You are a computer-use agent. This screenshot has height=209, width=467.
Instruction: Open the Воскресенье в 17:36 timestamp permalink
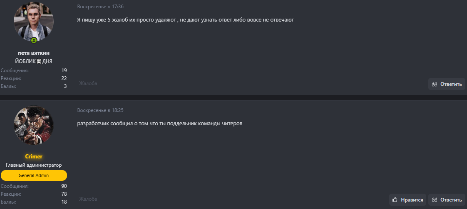(x=100, y=7)
